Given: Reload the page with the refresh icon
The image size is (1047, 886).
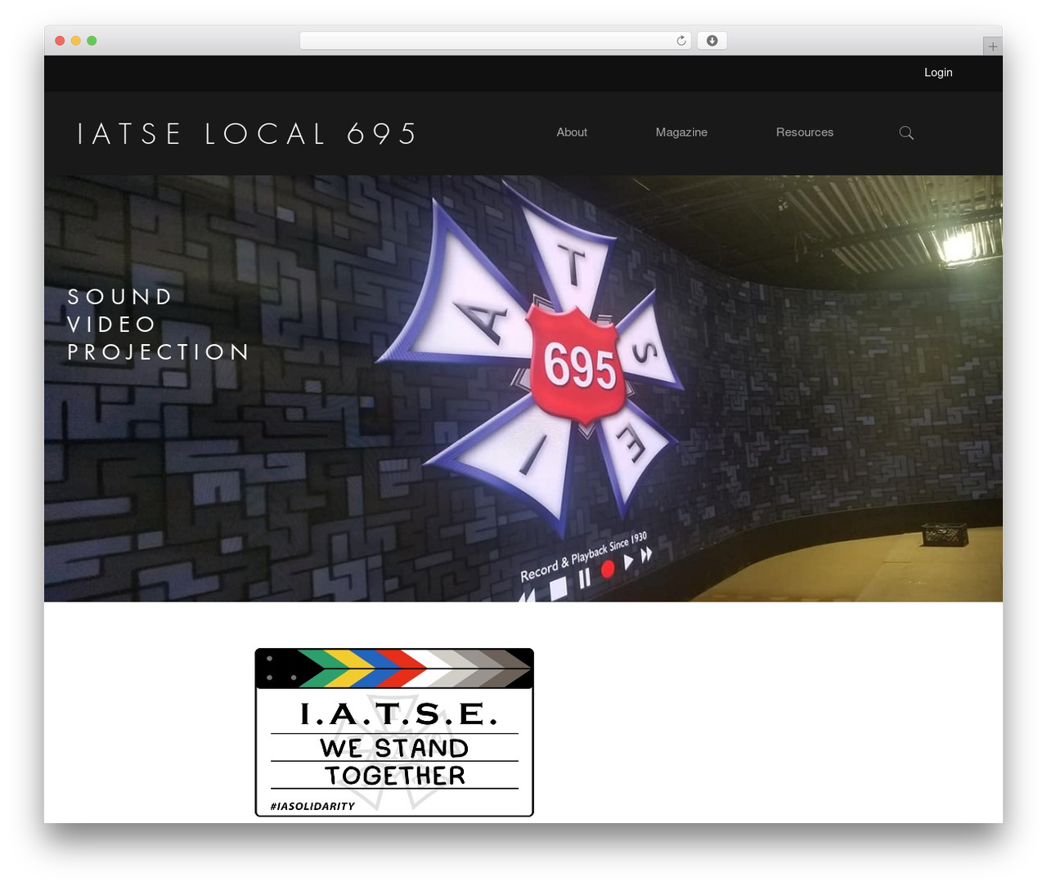Looking at the screenshot, I should pos(681,41).
